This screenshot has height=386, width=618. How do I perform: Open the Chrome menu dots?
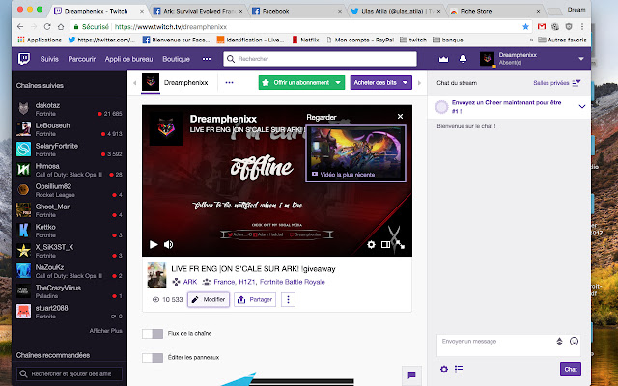pos(582,26)
